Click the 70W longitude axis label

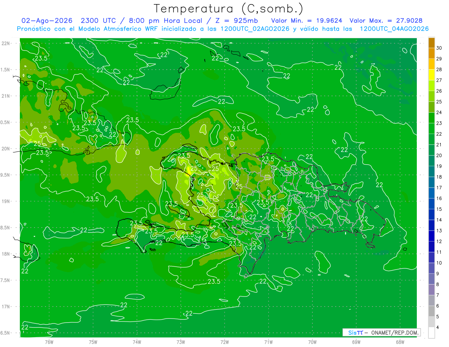point(312,342)
